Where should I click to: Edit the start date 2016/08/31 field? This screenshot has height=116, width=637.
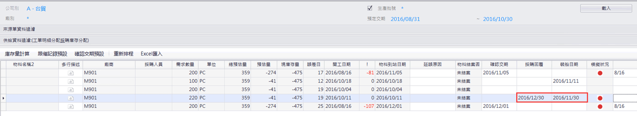point(405,19)
